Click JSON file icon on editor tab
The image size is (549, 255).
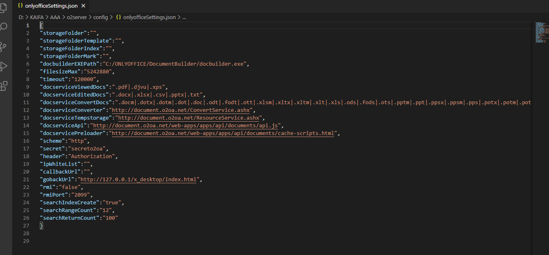point(20,6)
